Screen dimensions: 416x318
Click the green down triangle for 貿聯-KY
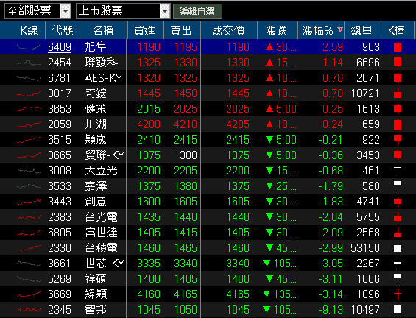tap(269, 155)
